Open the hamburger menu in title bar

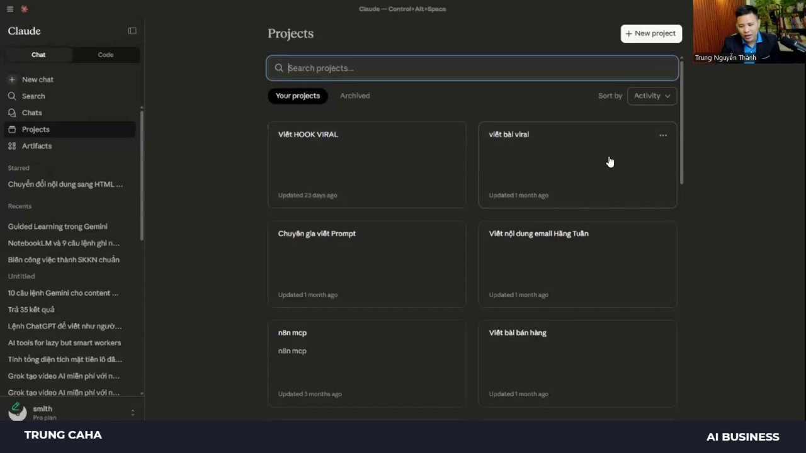coord(9,9)
